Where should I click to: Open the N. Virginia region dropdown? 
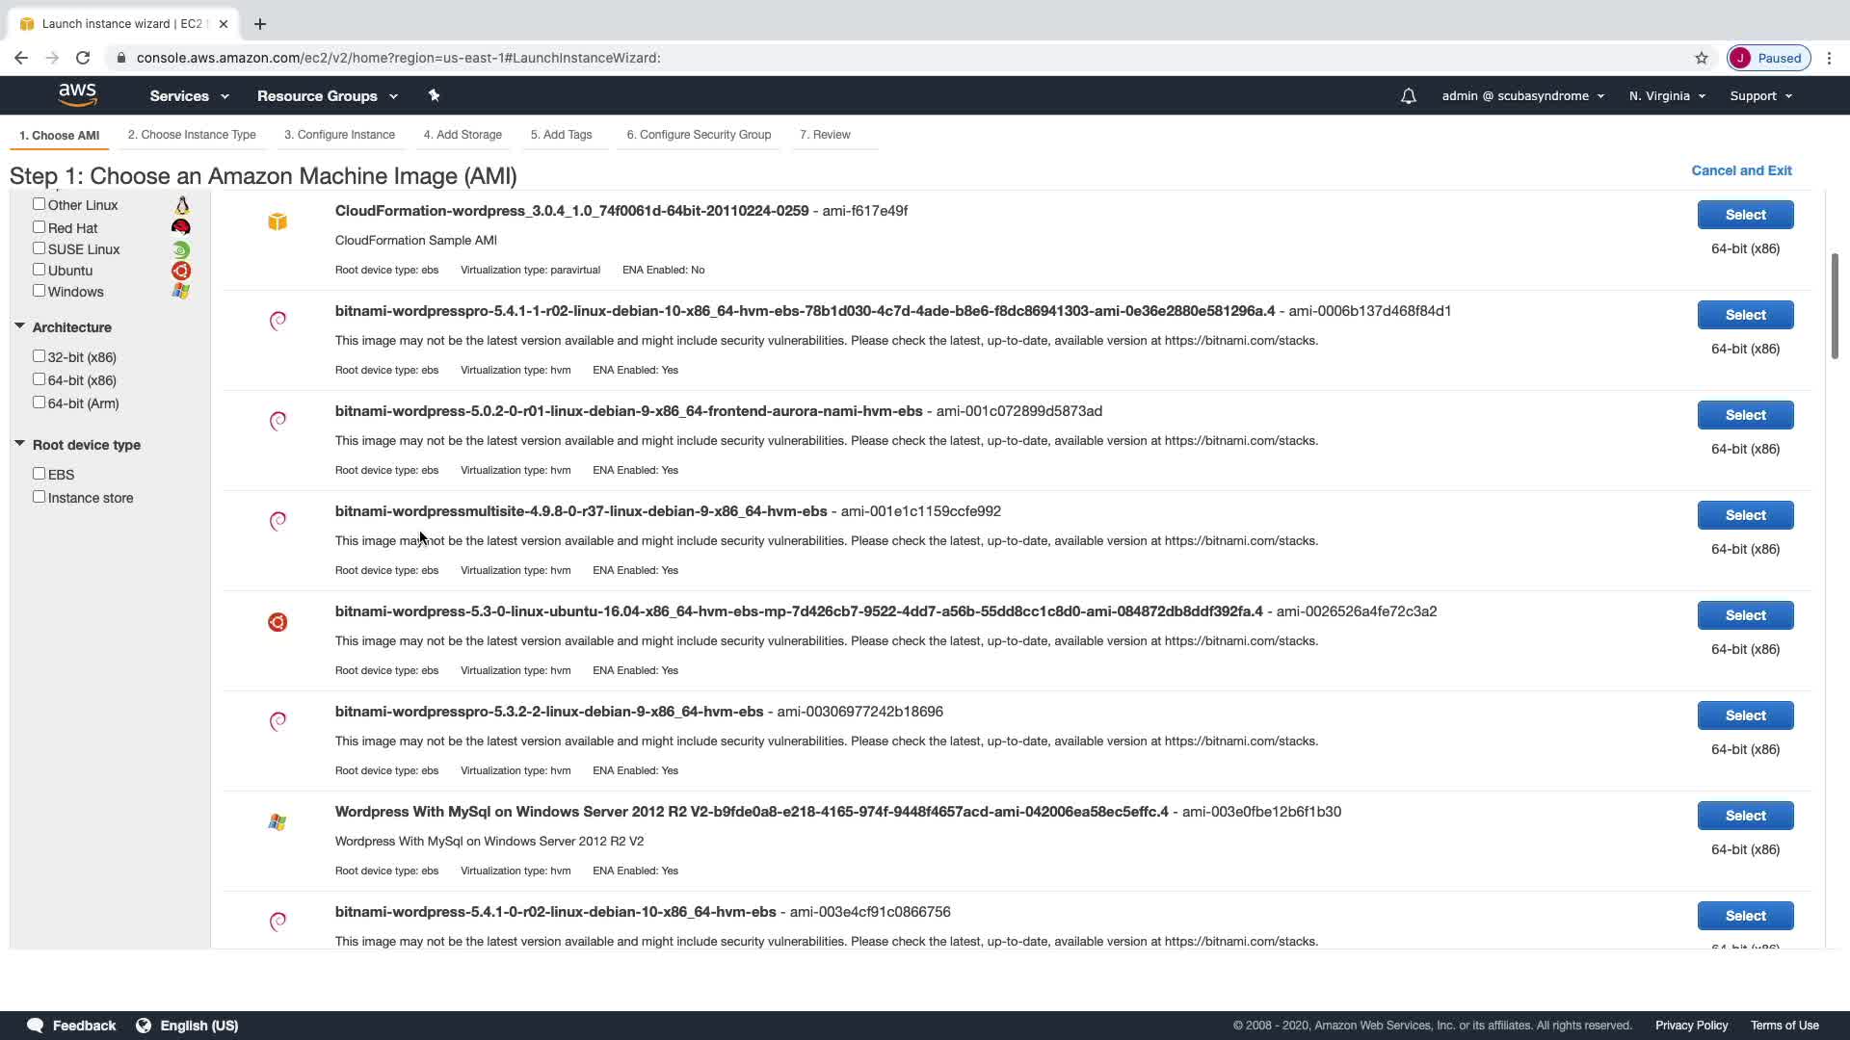point(1667,96)
